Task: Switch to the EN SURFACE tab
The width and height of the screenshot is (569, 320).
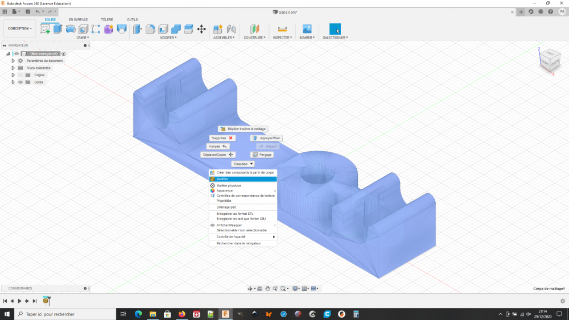Action: 79,19
